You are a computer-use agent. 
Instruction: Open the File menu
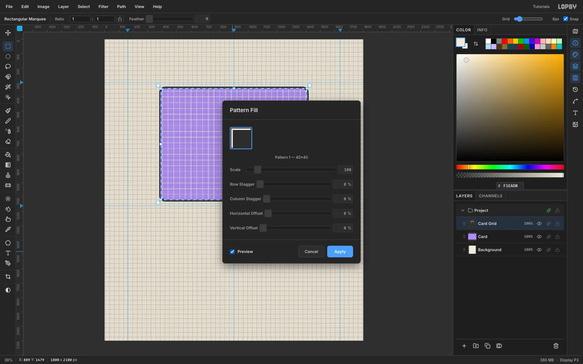[x=9, y=7]
